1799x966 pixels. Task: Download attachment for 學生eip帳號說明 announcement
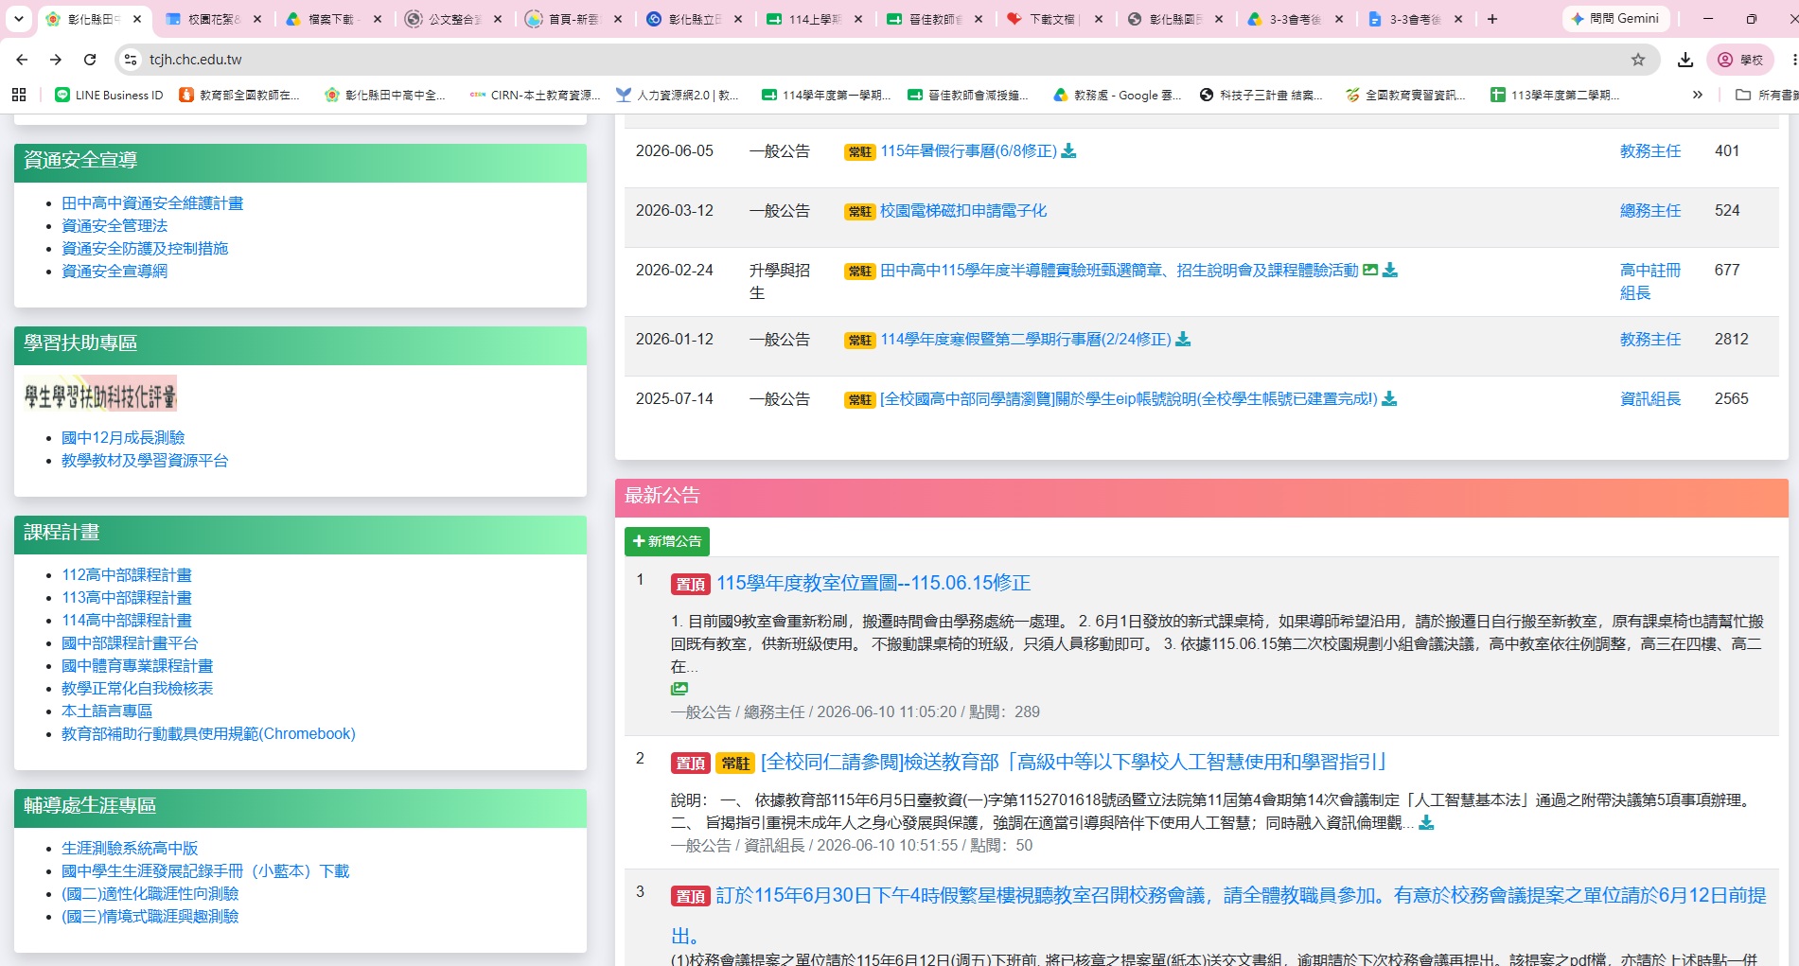pyautogui.click(x=1389, y=399)
